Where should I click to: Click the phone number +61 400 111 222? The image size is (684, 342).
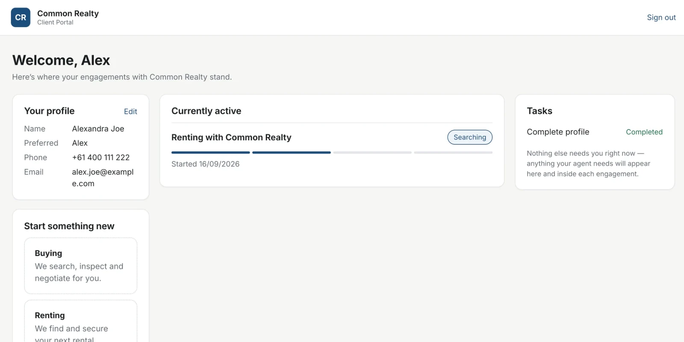(100, 157)
